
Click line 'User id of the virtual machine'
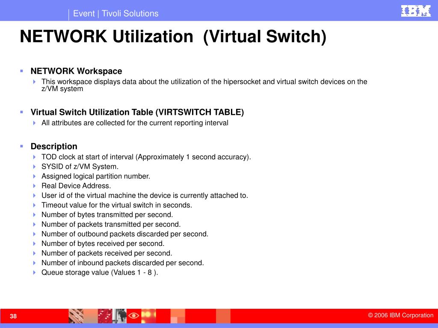(x=145, y=196)
